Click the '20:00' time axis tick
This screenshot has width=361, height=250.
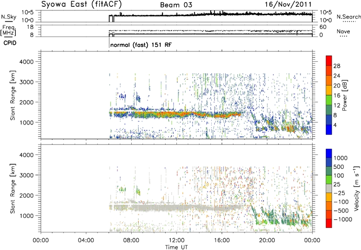pyautogui.click(x=267, y=241)
